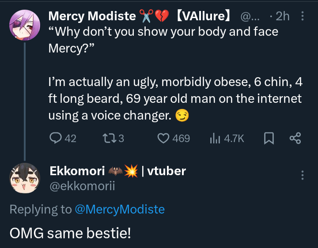The width and height of the screenshot is (318, 248).
Task: Open the @MercyModiste mention link
Action: coord(120,209)
